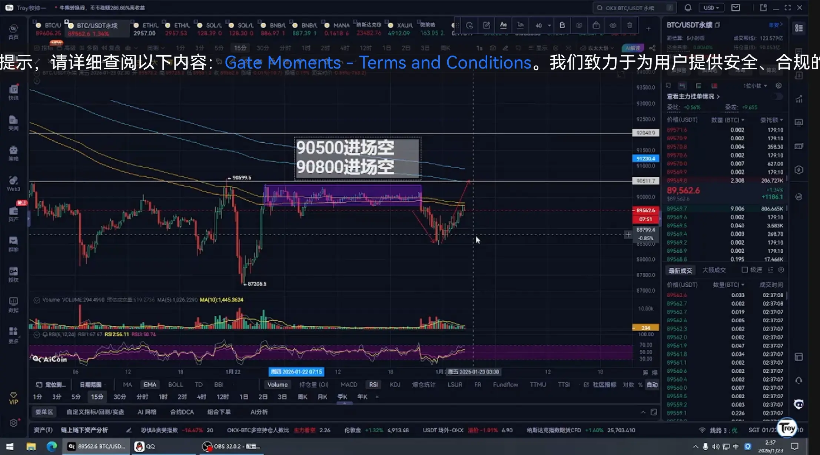This screenshot has width=820, height=455.
Task: Click the edit pencil icon in drawing toolbar
Action: point(487,26)
